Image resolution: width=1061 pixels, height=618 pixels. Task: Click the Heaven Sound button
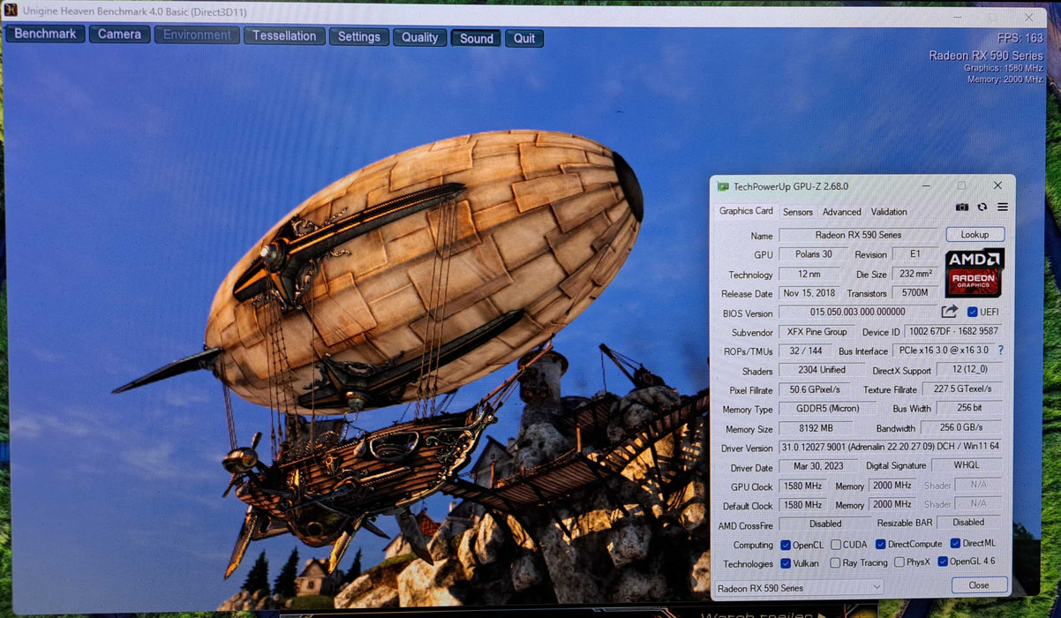point(476,38)
